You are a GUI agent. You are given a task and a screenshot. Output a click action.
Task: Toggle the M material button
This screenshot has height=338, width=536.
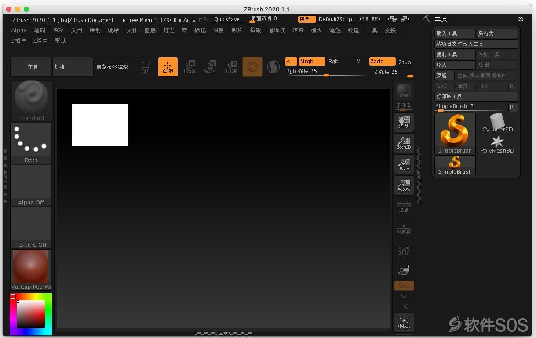[359, 62]
